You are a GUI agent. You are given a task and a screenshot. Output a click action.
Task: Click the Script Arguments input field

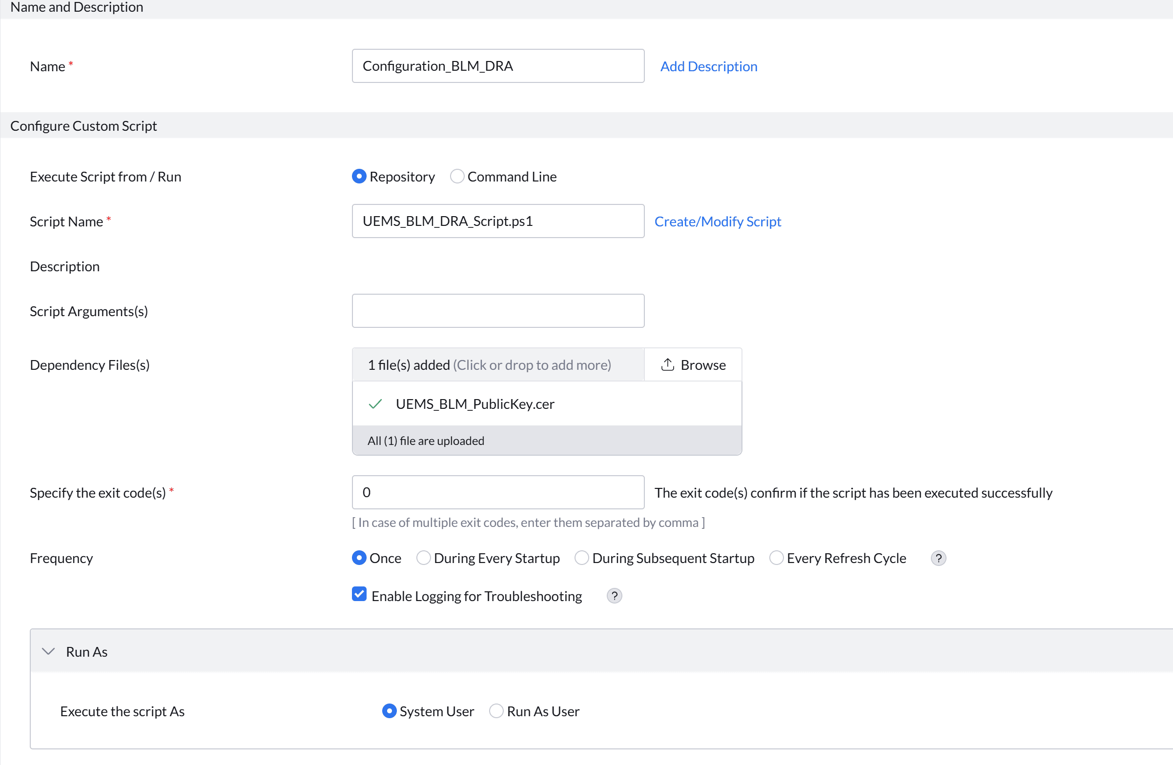pyautogui.click(x=497, y=310)
